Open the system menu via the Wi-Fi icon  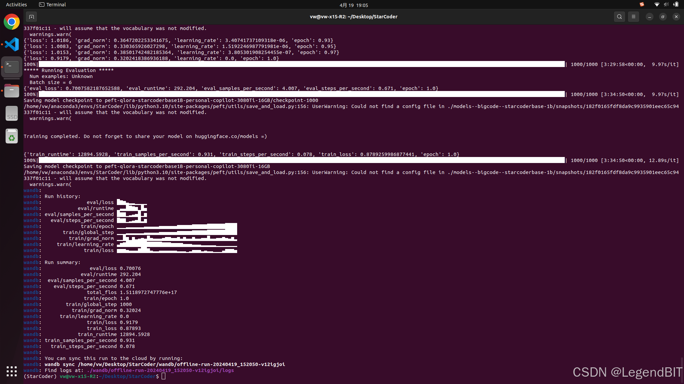coord(657,4)
